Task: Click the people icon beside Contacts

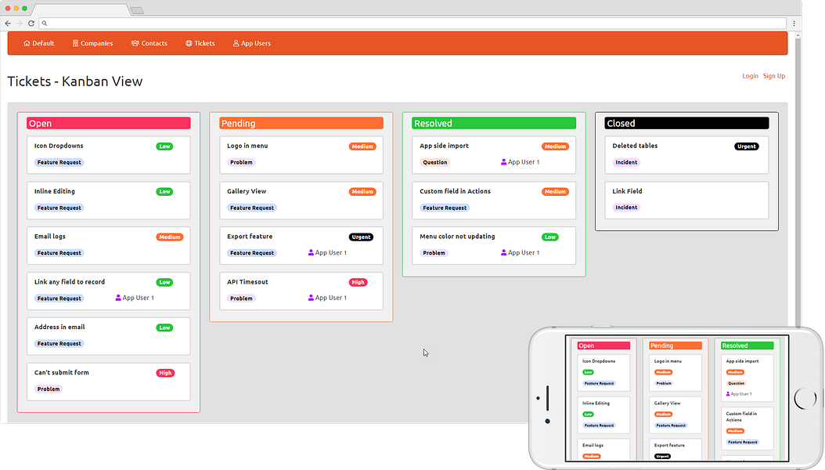Action: (x=135, y=44)
